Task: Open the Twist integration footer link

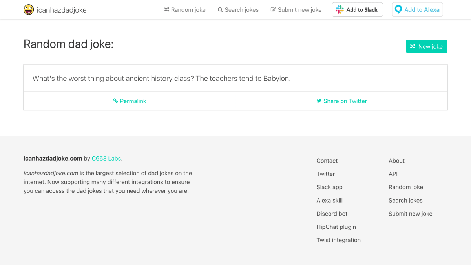Action: coord(339,240)
